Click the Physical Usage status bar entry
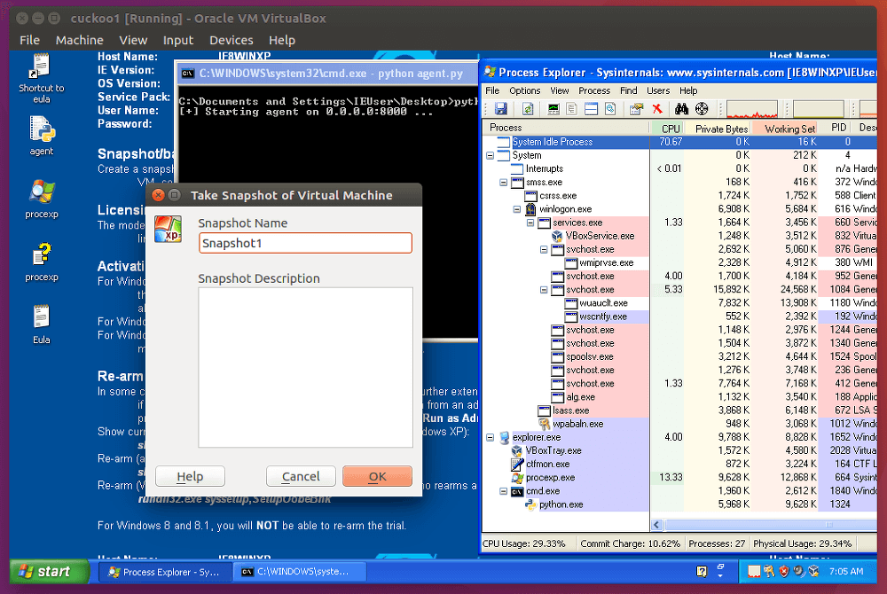887x594 pixels. tap(802, 543)
